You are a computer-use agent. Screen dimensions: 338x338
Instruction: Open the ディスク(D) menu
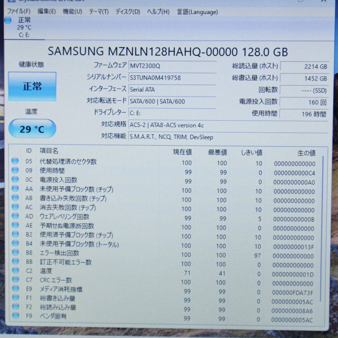click(x=128, y=12)
